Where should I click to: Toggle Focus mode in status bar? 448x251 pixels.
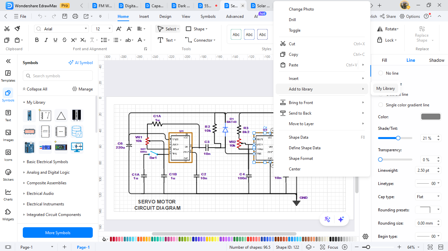pyautogui.click(x=329, y=247)
